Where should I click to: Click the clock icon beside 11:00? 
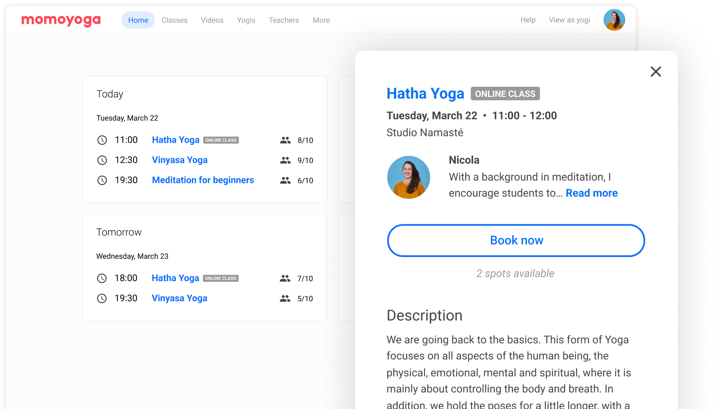102,140
